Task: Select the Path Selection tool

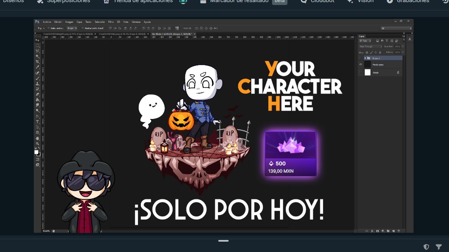Action: [37, 127]
